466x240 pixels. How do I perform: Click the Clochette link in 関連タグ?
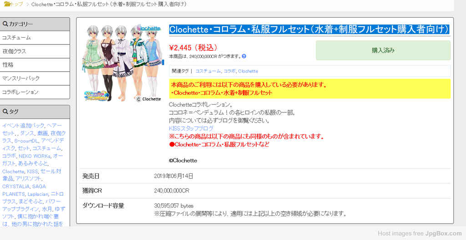248,71
